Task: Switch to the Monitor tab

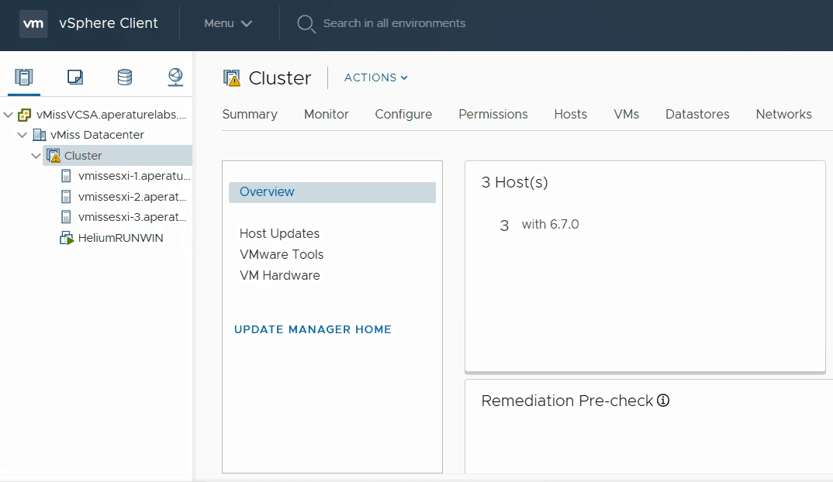Action: (x=327, y=114)
